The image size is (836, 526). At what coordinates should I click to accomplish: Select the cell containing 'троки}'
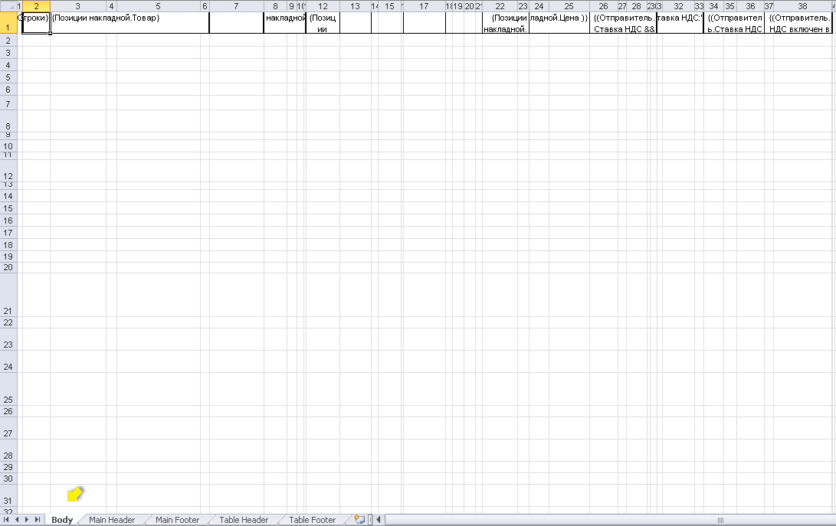pyautogui.click(x=36, y=23)
